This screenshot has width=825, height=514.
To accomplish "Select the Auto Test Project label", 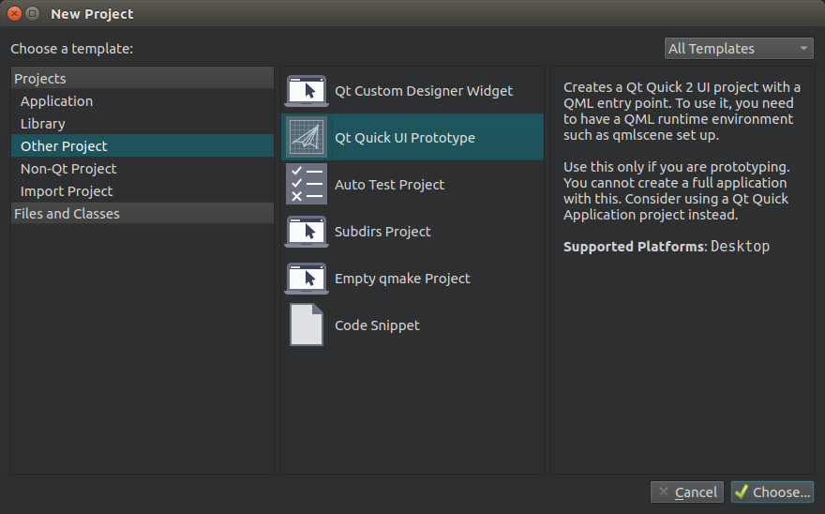I will [389, 185].
